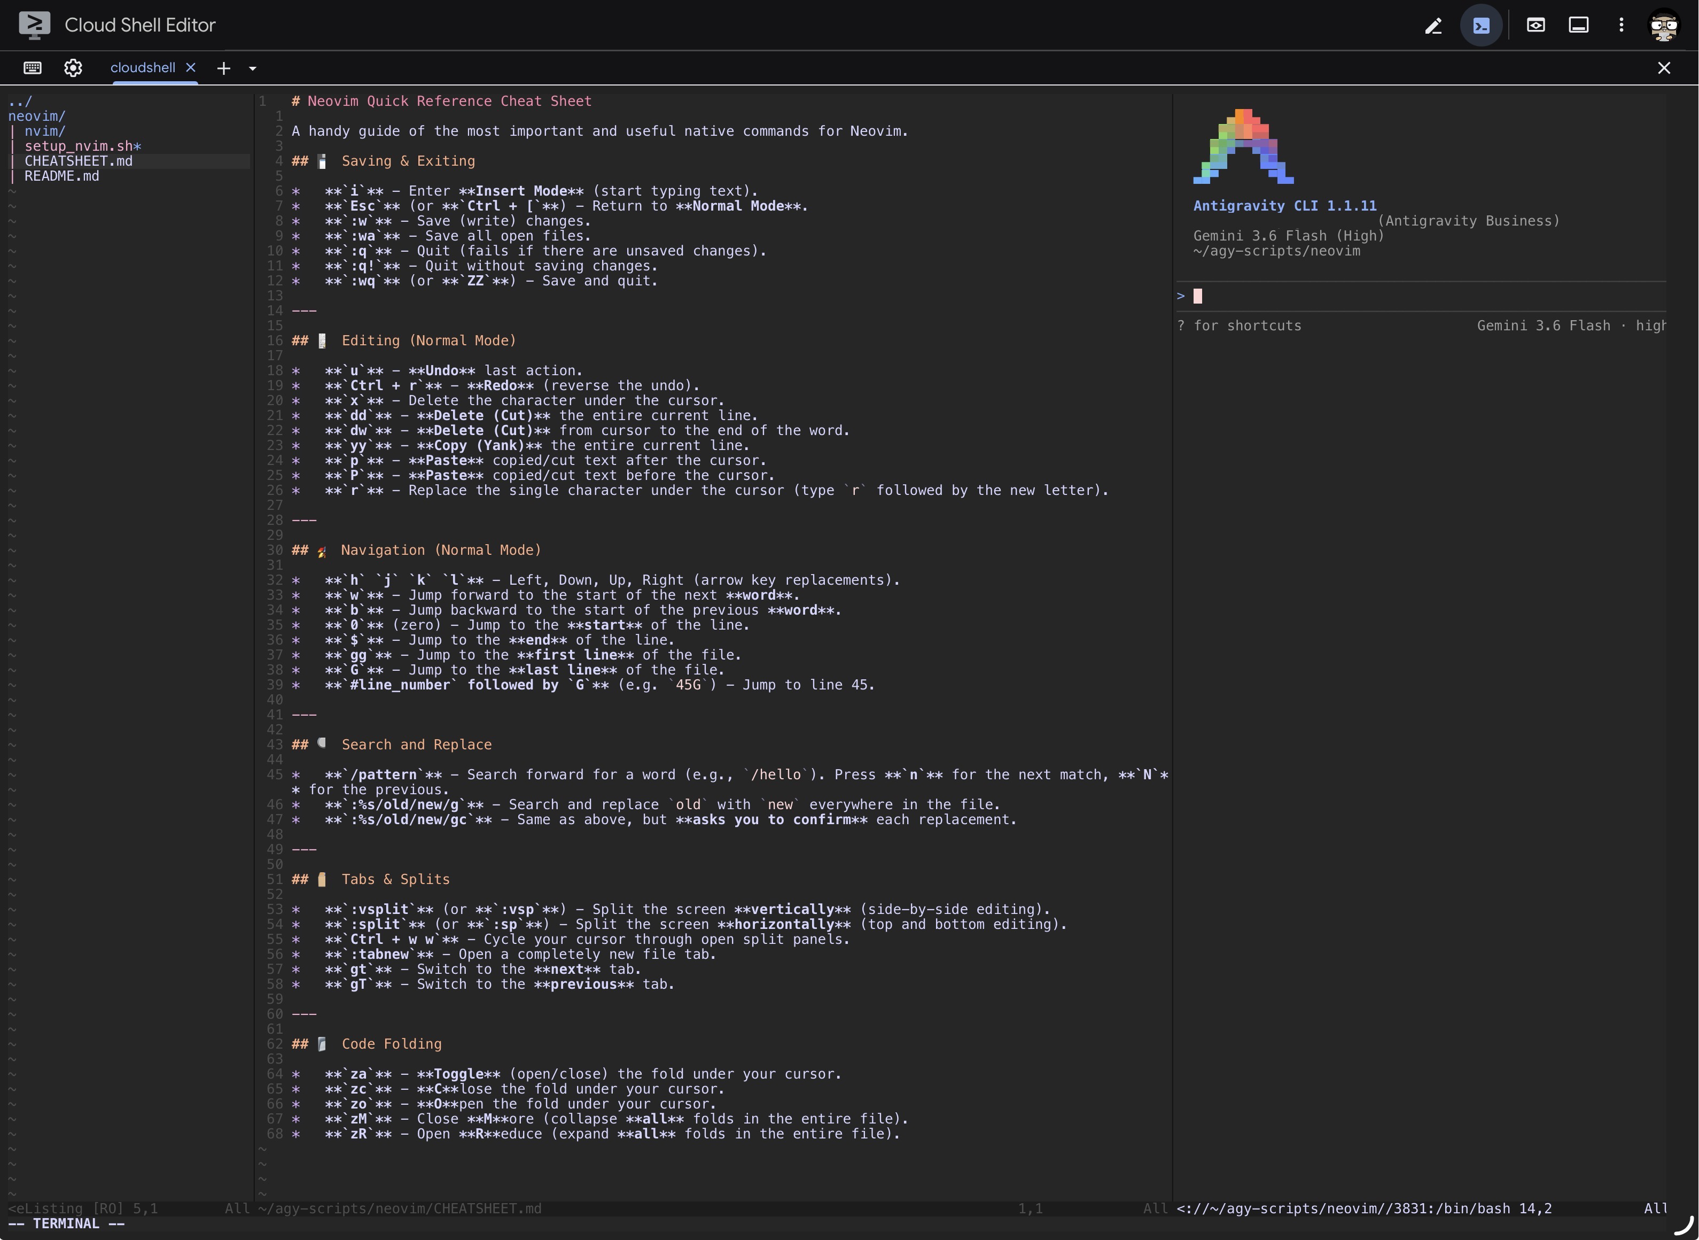Open web preview from the header
This screenshot has height=1240, width=1699.
[x=1536, y=25]
